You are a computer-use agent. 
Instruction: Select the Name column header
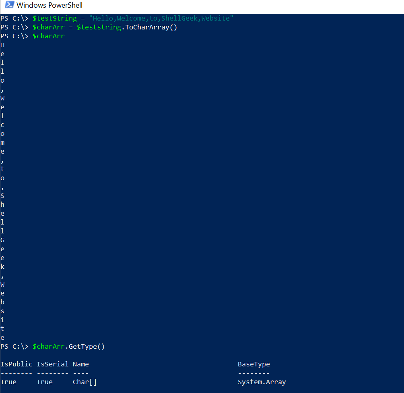(x=80, y=364)
